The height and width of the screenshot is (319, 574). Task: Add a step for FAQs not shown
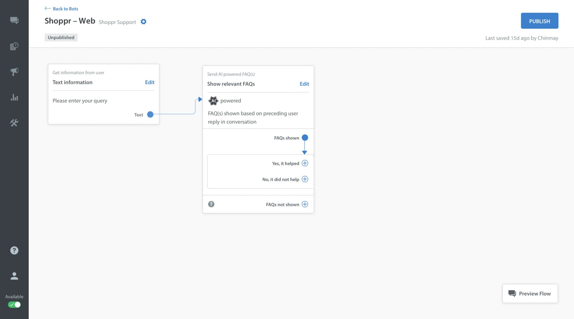tap(305, 204)
